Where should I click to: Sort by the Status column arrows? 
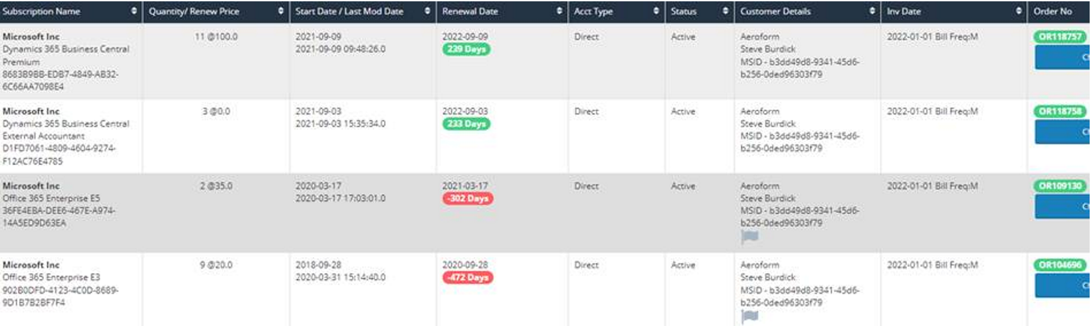click(x=726, y=11)
